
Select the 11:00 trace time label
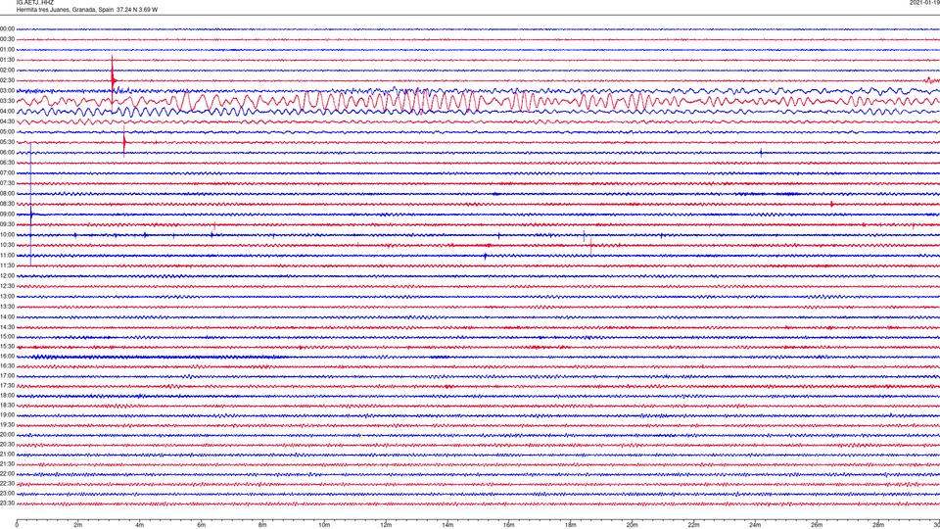pyautogui.click(x=7, y=256)
